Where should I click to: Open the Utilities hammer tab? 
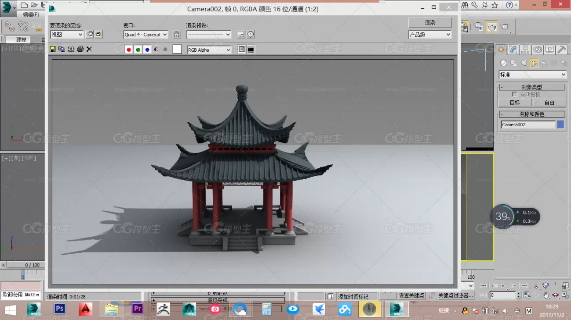pos(562,50)
